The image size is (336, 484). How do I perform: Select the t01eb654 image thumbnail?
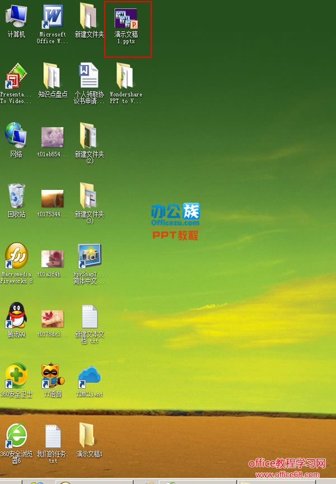pos(53,137)
